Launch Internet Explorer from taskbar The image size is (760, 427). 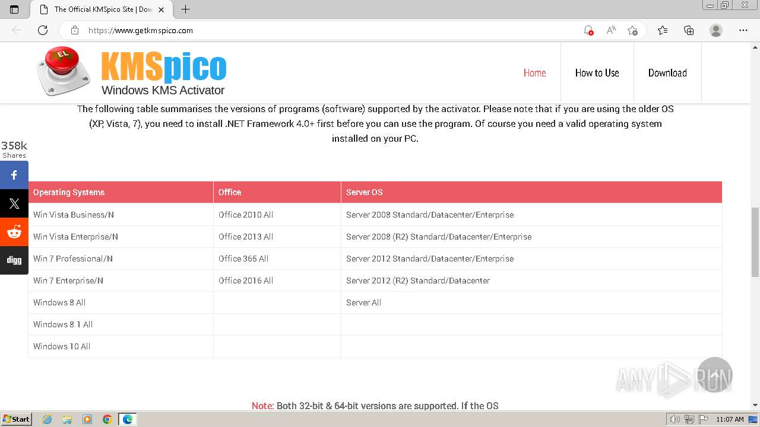[x=47, y=419]
